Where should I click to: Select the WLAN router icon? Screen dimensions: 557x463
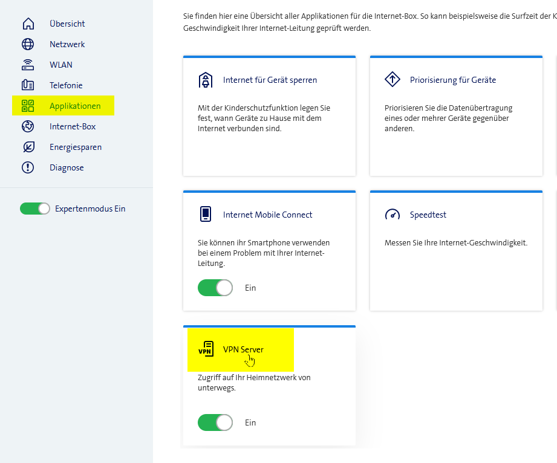click(x=28, y=65)
